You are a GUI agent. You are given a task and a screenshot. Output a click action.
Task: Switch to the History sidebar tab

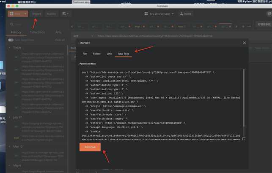click(x=16, y=32)
